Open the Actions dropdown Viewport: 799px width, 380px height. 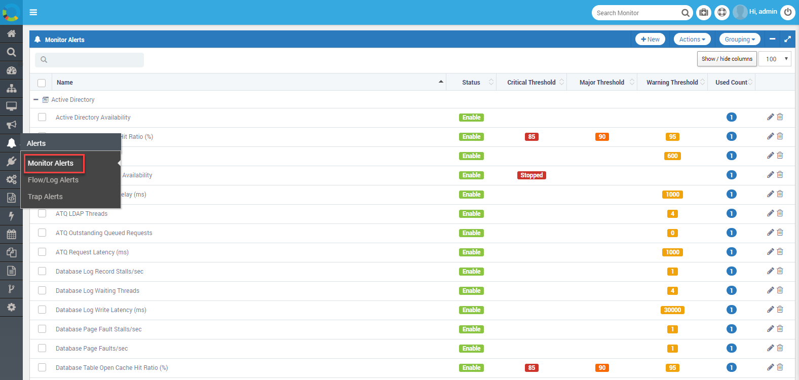click(692, 39)
